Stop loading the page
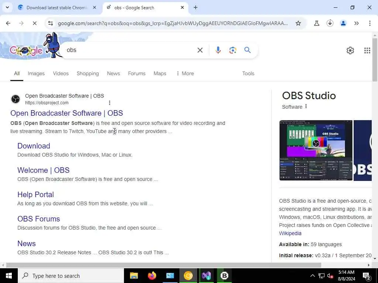Screen dimensions: 378x283 34,23
